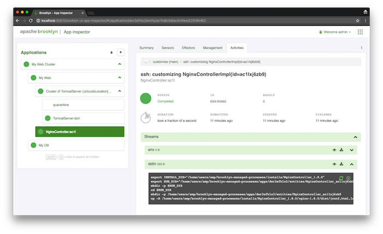Bookmark this page with the star icon
This screenshot has width=383, height=234.
(358, 20)
